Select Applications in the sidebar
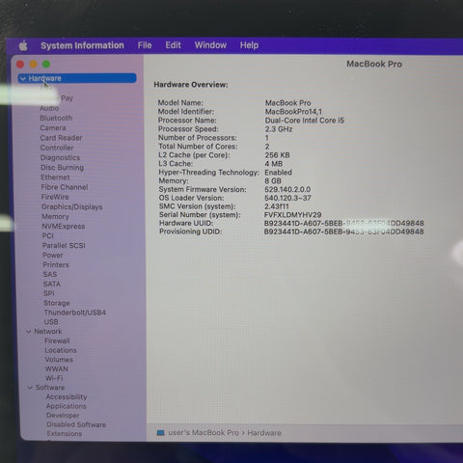463x463 pixels. tap(67, 406)
